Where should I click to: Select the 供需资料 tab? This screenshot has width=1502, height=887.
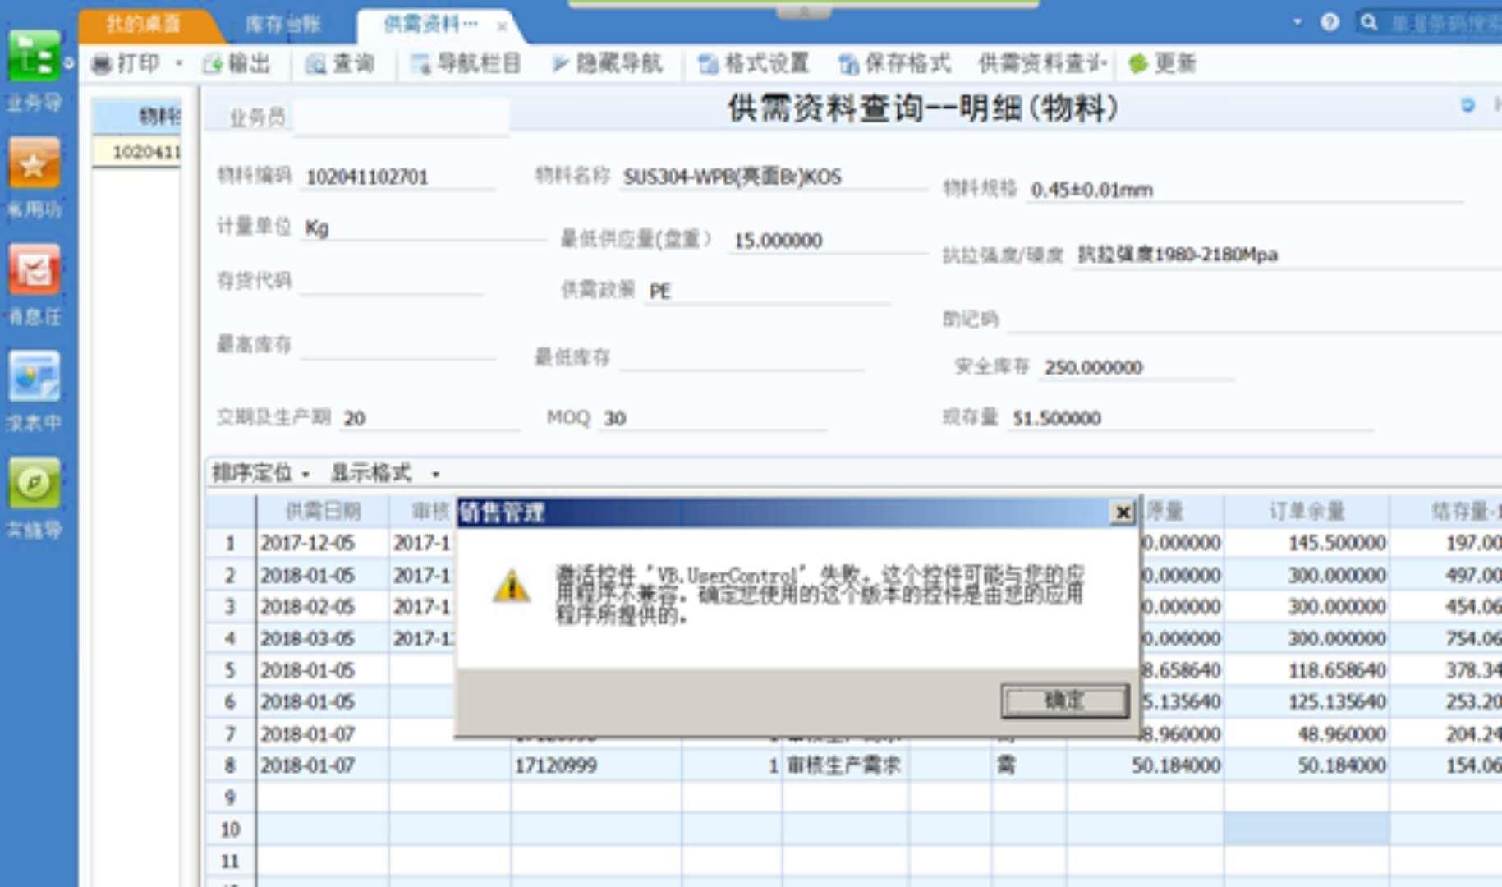[x=430, y=24]
